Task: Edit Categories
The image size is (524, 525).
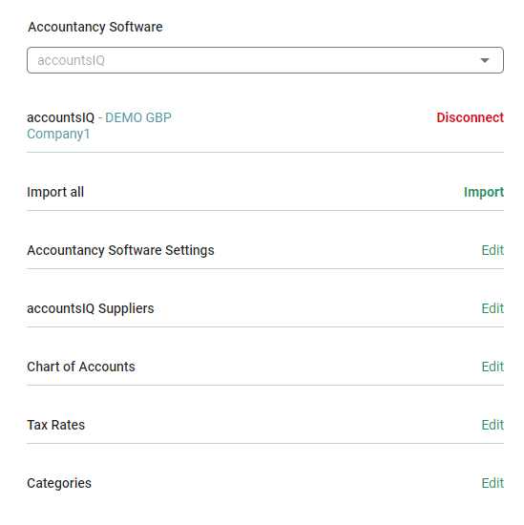Action: (x=493, y=483)
